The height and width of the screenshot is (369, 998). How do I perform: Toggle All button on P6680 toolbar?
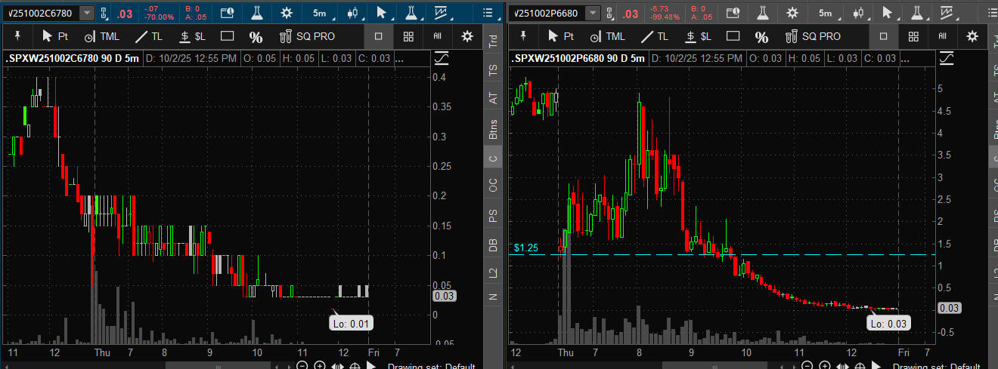[x=943, y=35]
